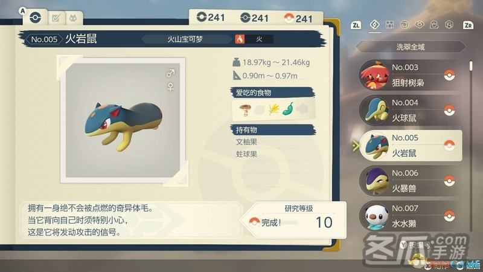Click the yellow grain food icon
483x272 pixels.
pyautogui.click(x=273, y=109)
